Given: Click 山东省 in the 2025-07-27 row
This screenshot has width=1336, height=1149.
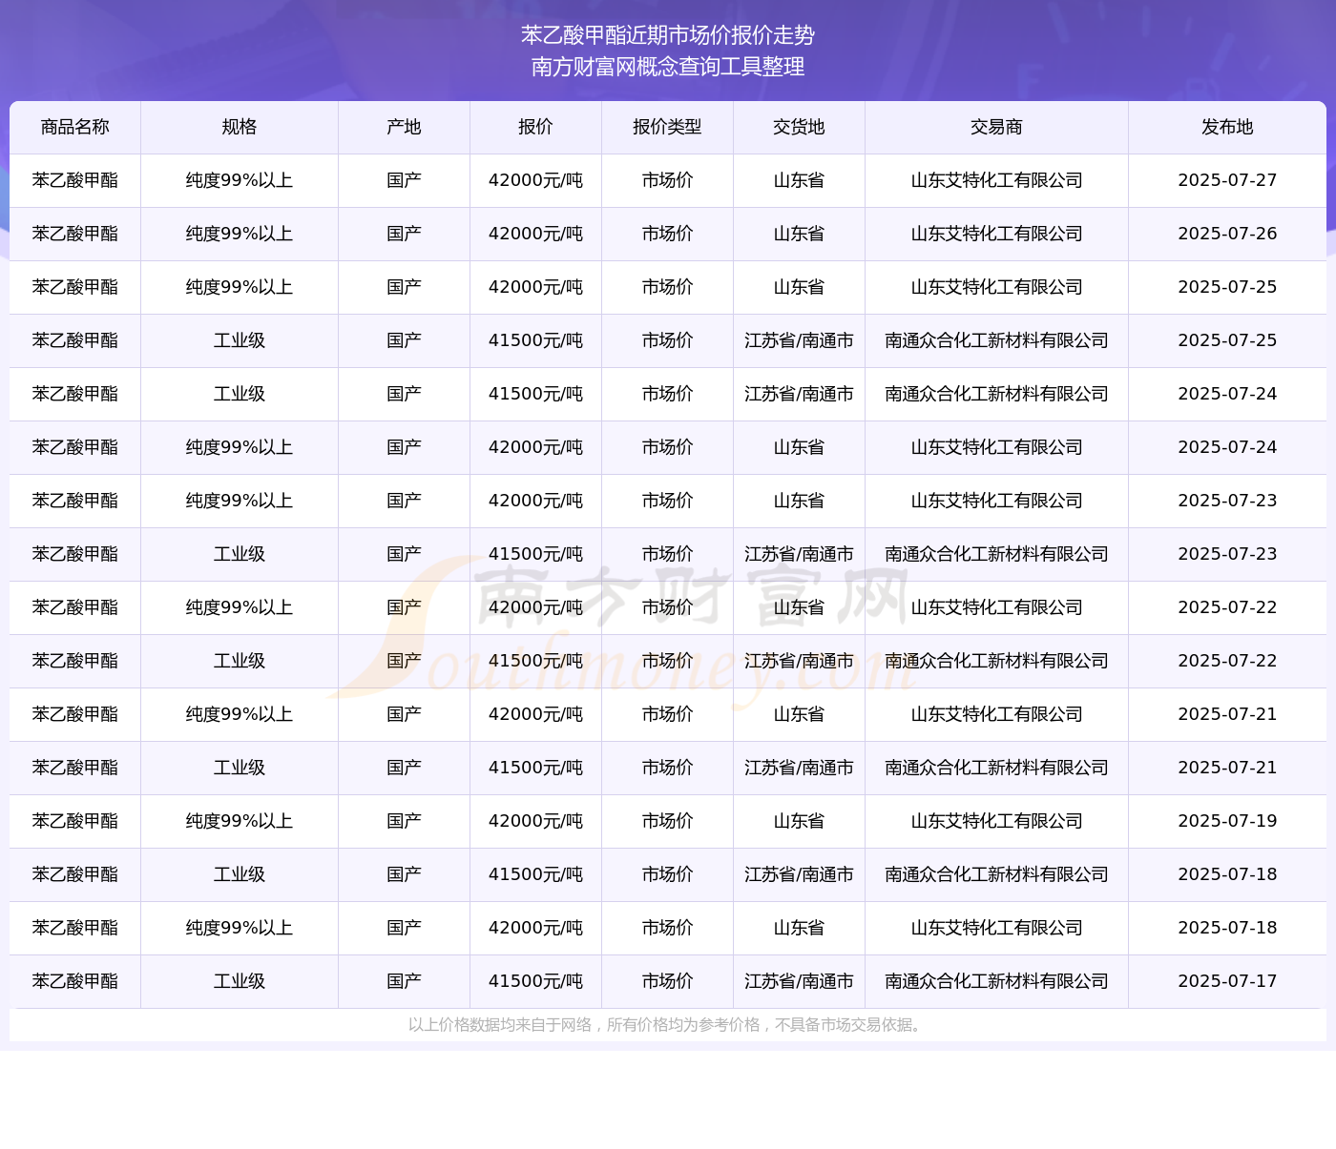Looking at the screenshot, I should point(799,180).
